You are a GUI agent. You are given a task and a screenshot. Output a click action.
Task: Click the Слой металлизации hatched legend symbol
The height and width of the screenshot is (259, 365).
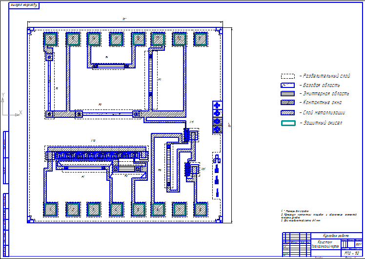coord(288,112)
